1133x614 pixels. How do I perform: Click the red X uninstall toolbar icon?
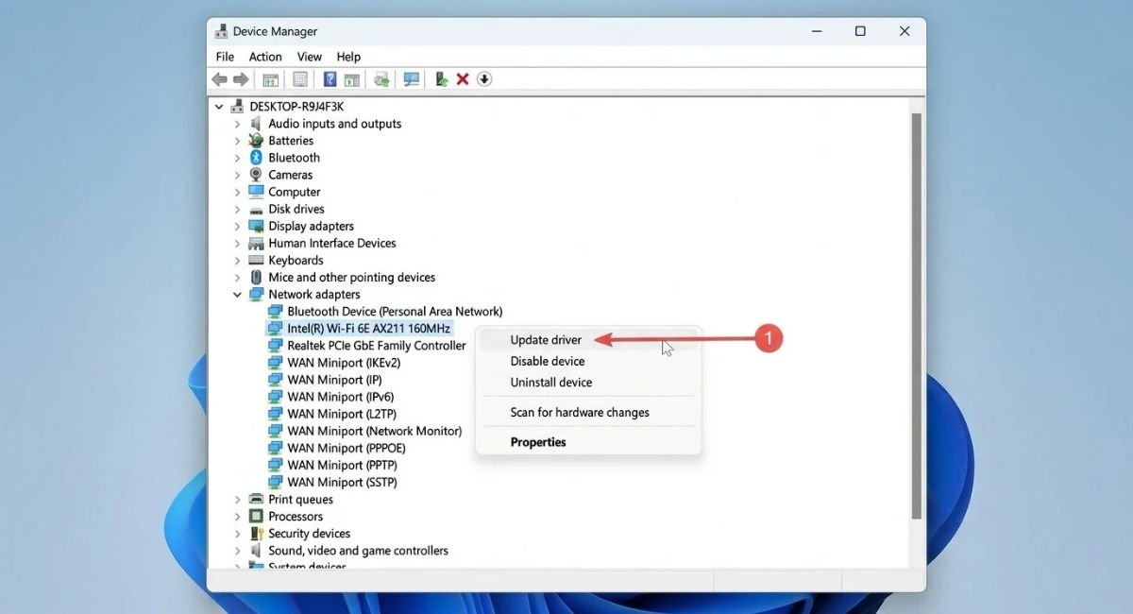tap(463, 79)
